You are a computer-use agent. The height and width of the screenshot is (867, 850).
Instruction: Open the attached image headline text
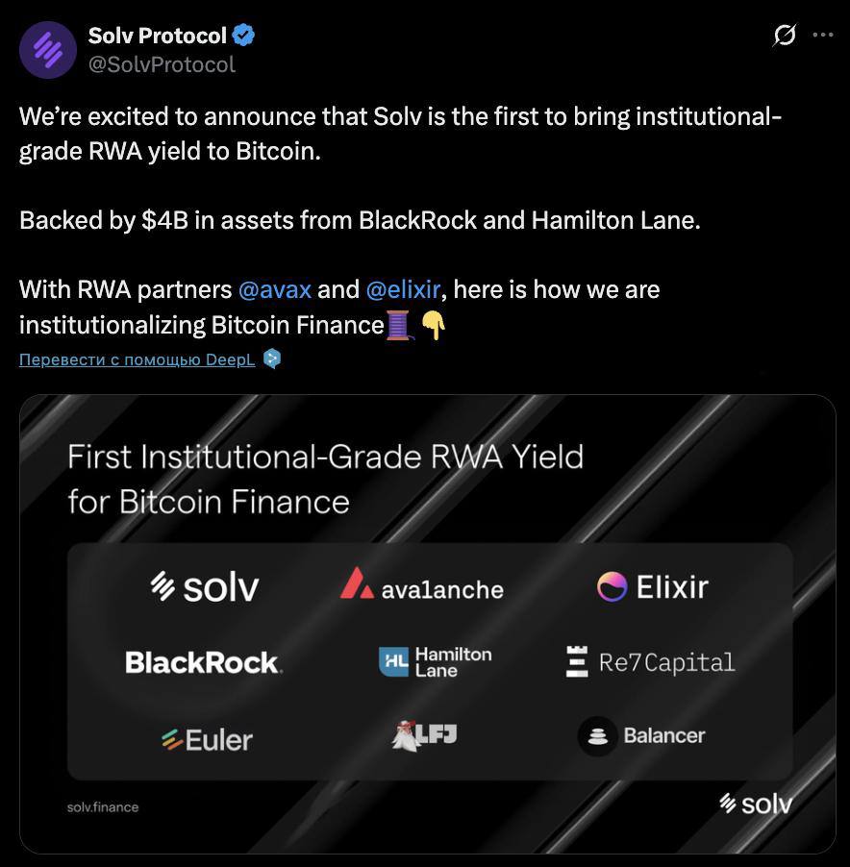point(325,479)
